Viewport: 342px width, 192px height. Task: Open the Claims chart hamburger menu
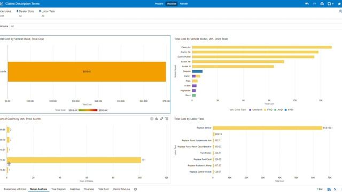(167, 118)
